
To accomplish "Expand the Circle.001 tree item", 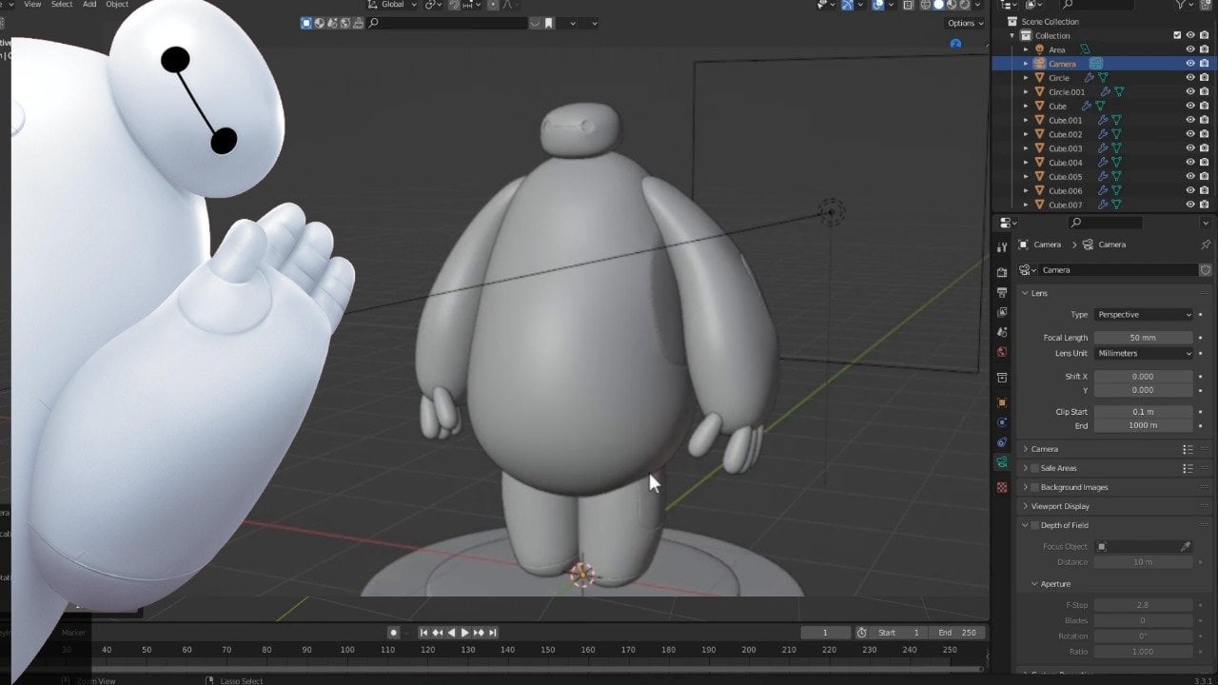I will pyautogui.click(x=1026, y=92).
